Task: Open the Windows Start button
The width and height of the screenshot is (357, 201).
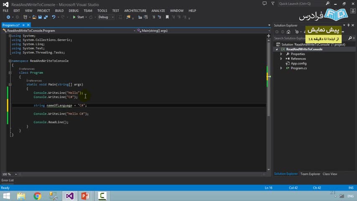Action: pyautogui.click(x=7, y=196)
